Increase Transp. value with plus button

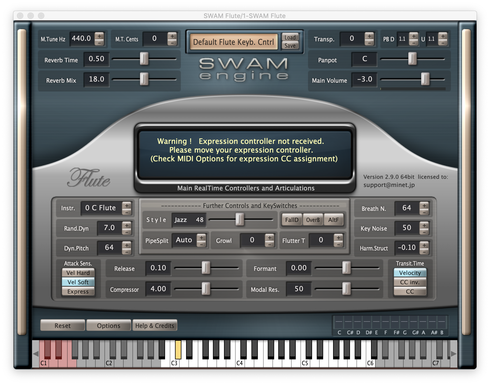pos(369,36)
